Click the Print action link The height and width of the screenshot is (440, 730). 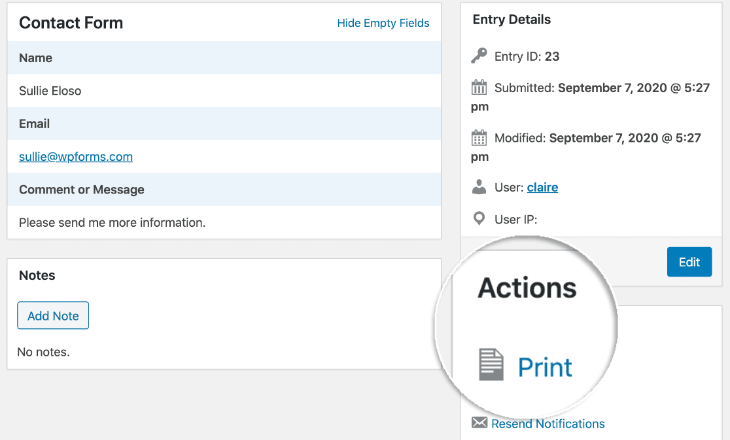[545, 367]
